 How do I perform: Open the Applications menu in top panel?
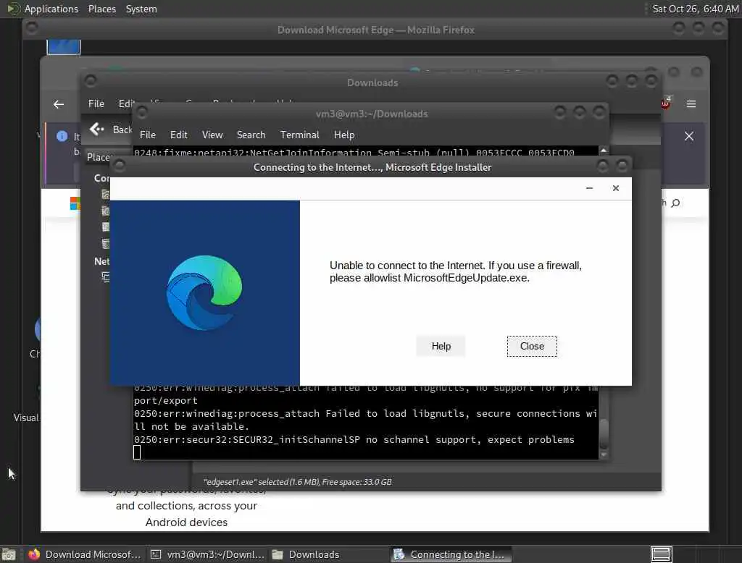51,9
